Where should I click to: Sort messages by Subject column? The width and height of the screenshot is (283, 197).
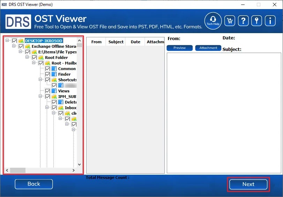(x=116, y=42)
